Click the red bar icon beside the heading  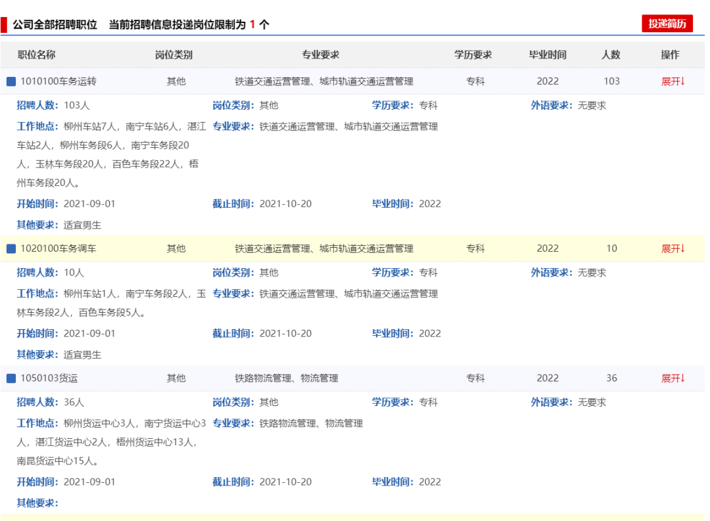[4, 25]
